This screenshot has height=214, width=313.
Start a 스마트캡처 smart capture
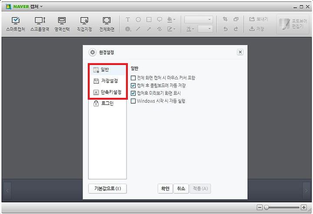[16, 24]
